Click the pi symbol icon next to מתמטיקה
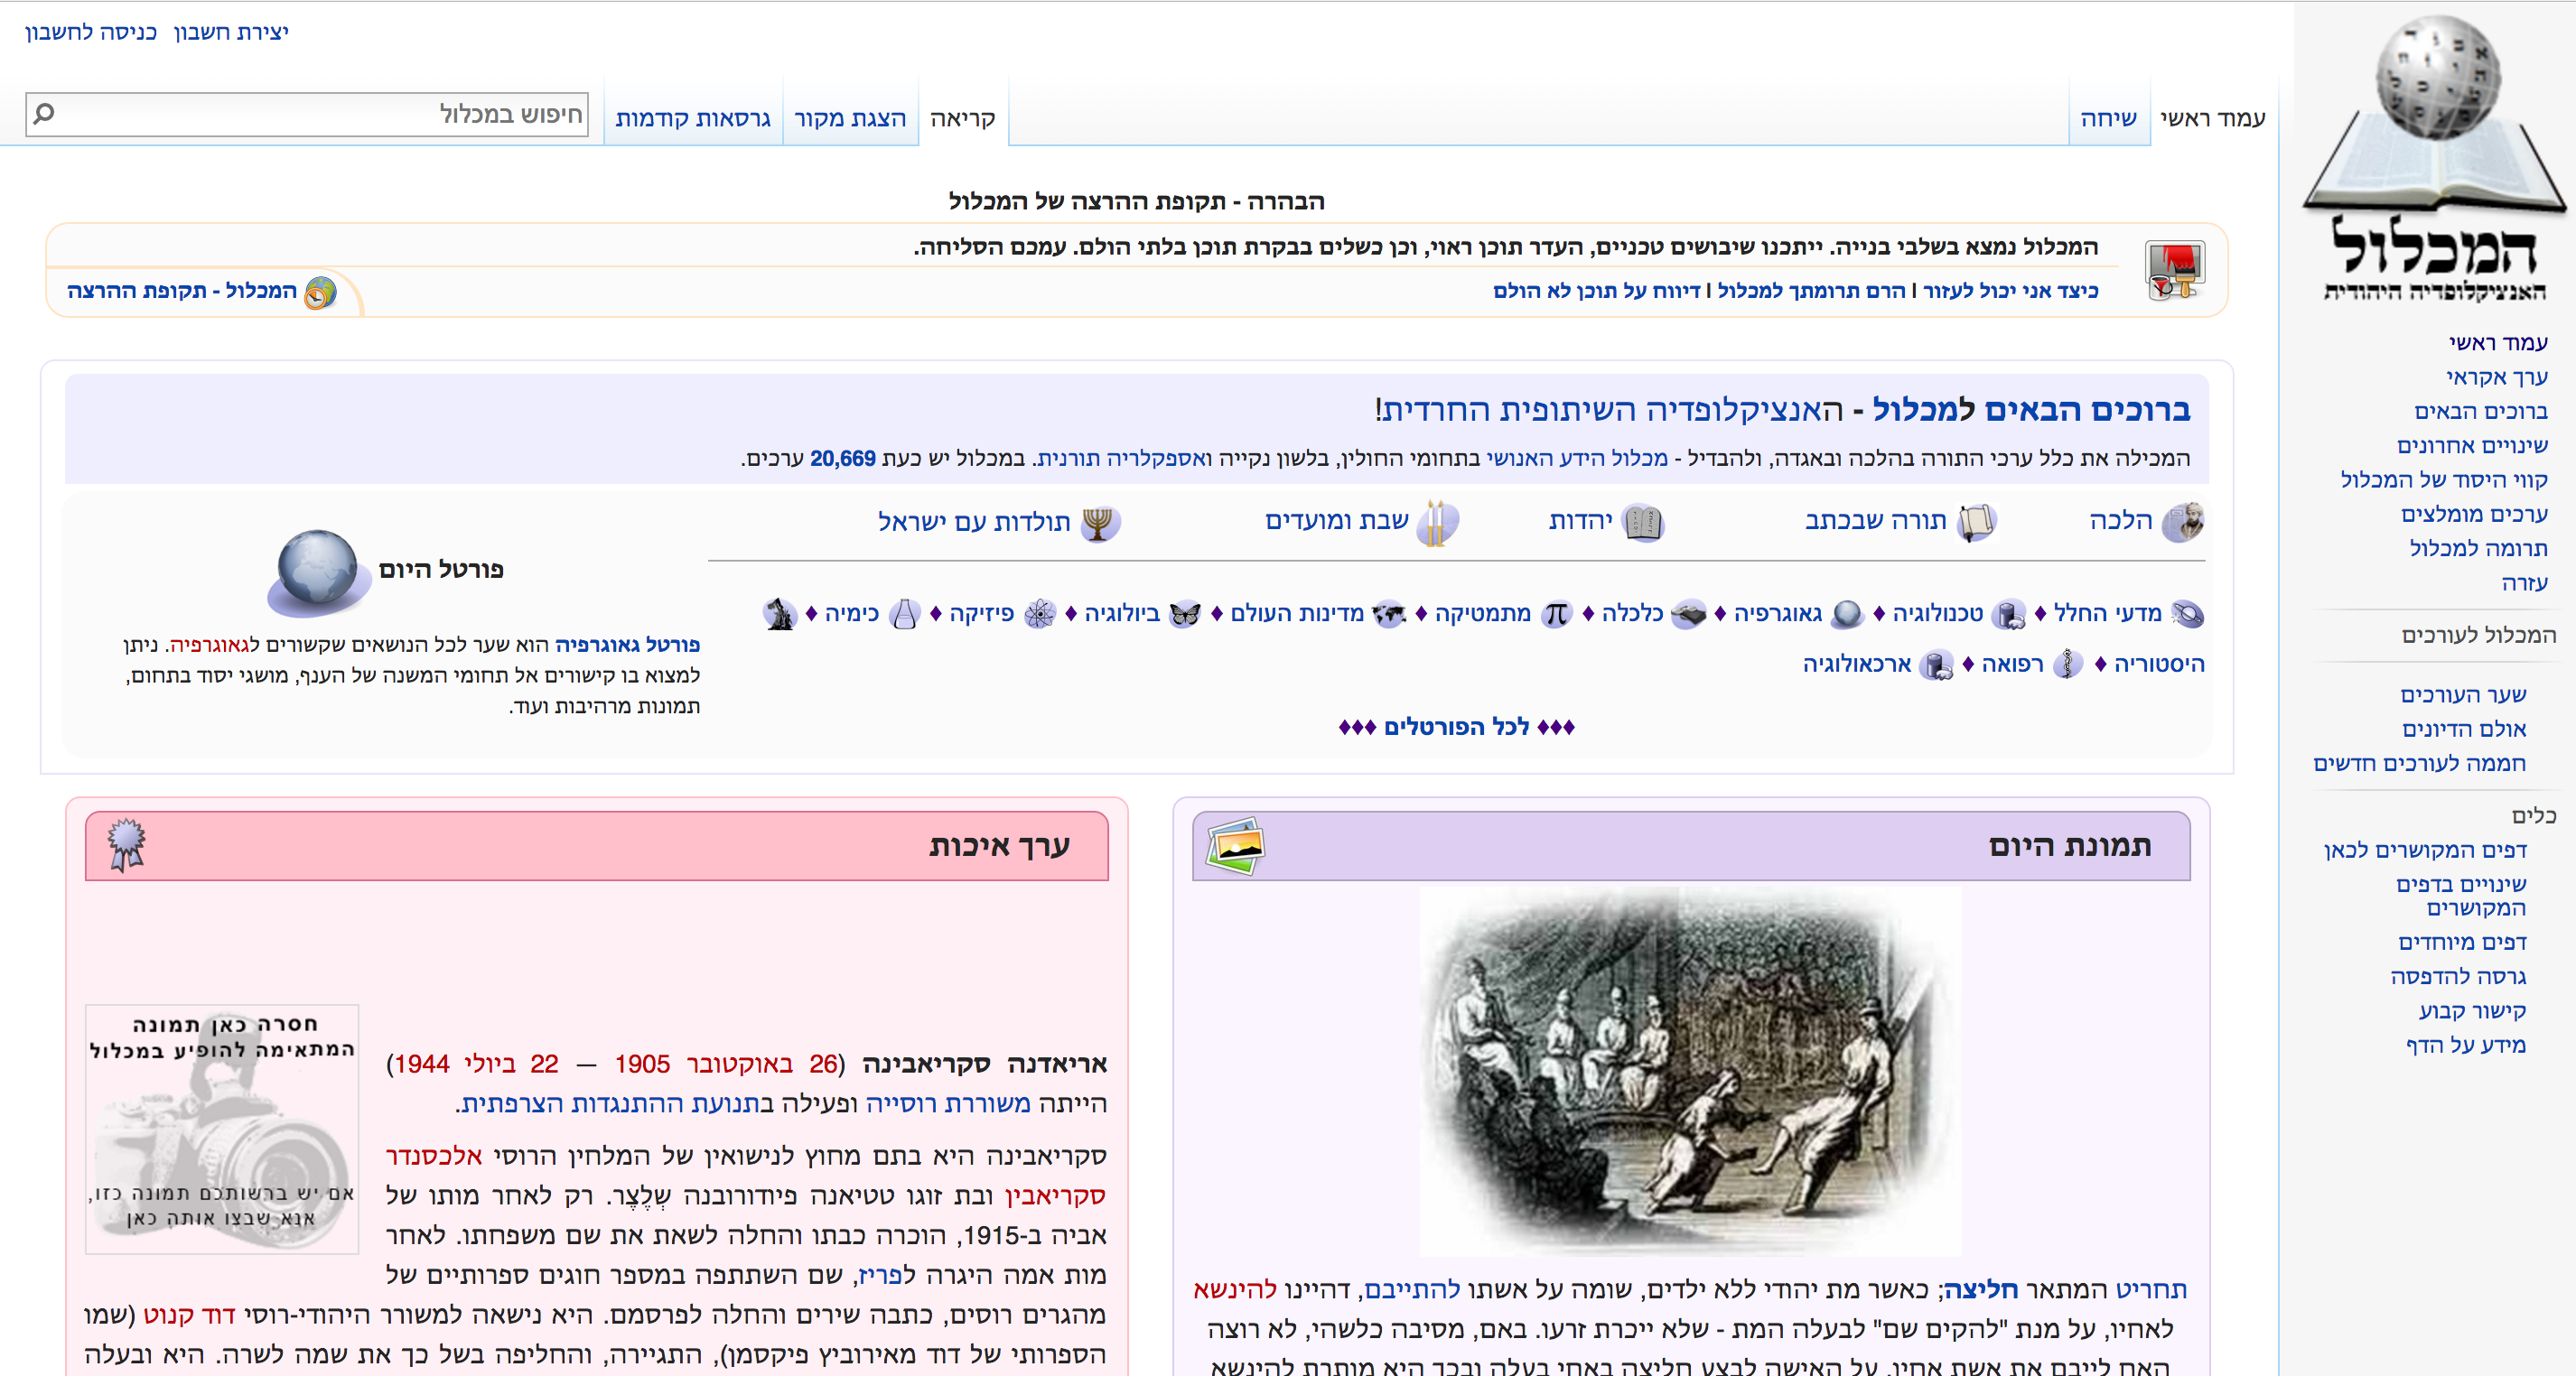2576x1376 pixels. coord(1557,614)
